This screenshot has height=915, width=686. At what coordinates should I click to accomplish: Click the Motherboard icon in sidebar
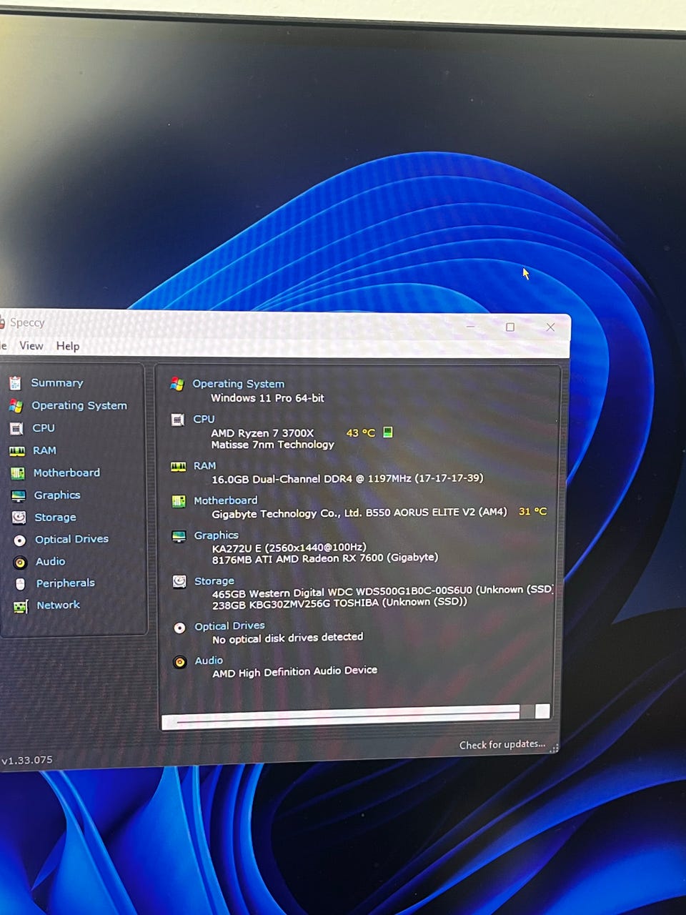(18, 473)
